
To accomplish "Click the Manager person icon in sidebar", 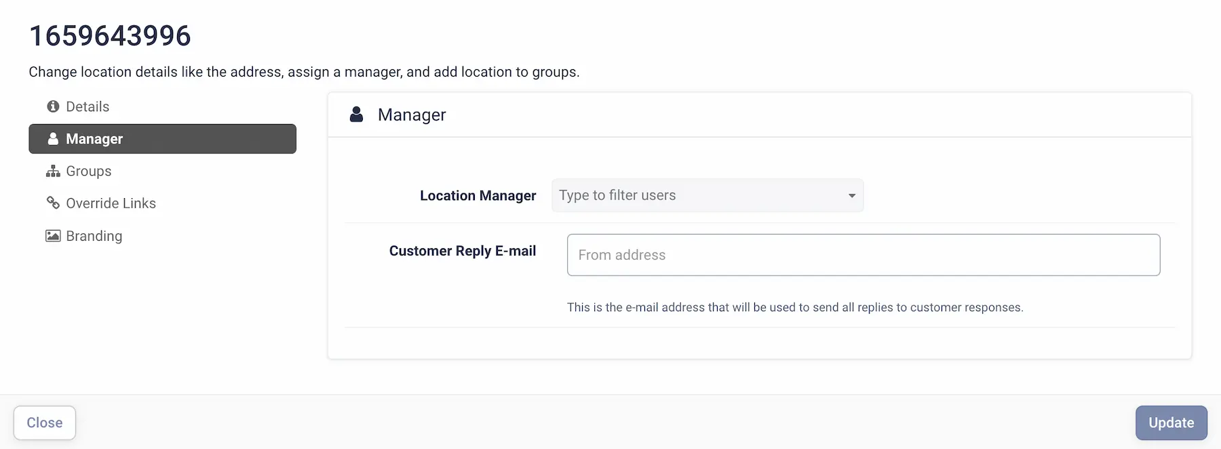I will (x=53, y=138).
